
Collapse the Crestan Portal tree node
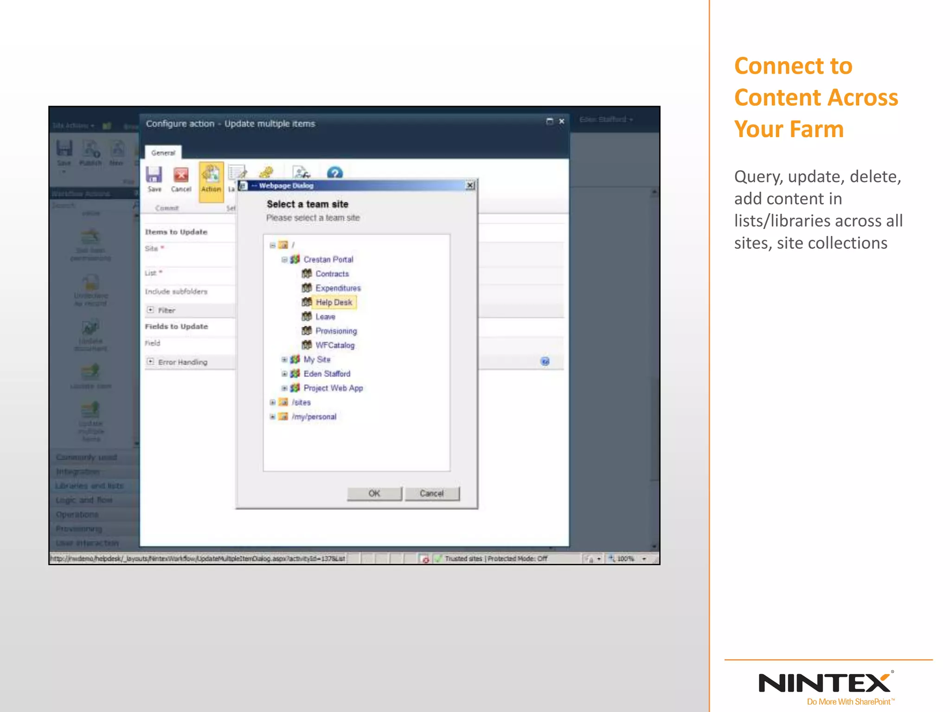click(284, 260)
